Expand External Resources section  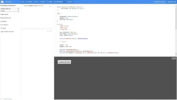pyautogui.click(x=6, y=18)
